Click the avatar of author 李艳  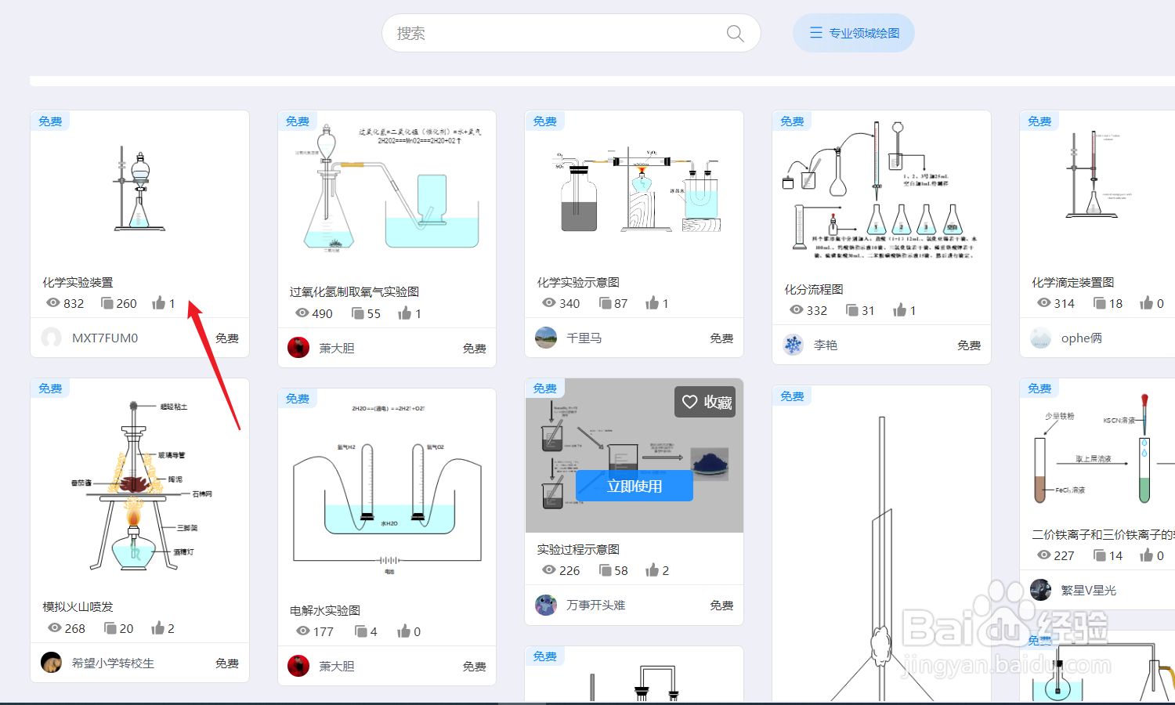[x=793, y=345]
